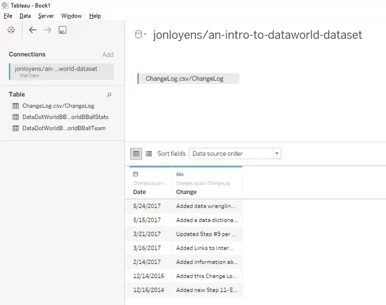This screenshot has width=386, height=305.
Task: Click Add next to Connections
Action: tap(108, 54)
